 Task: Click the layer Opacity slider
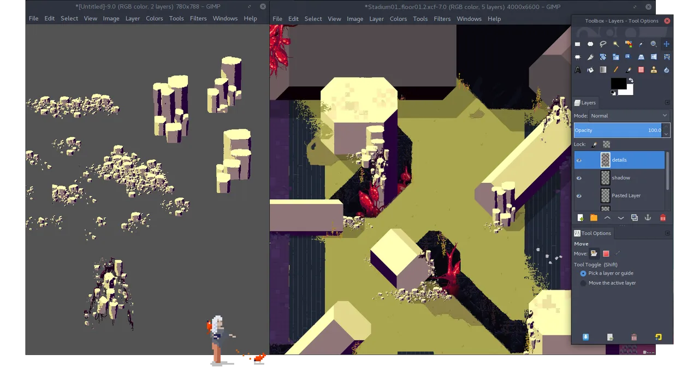618,130
